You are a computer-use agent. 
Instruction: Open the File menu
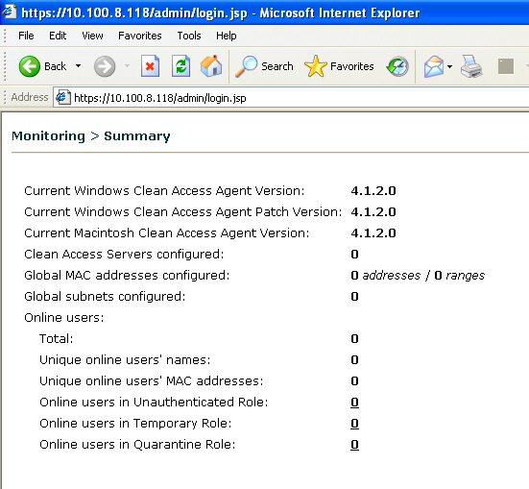[26, 36]
